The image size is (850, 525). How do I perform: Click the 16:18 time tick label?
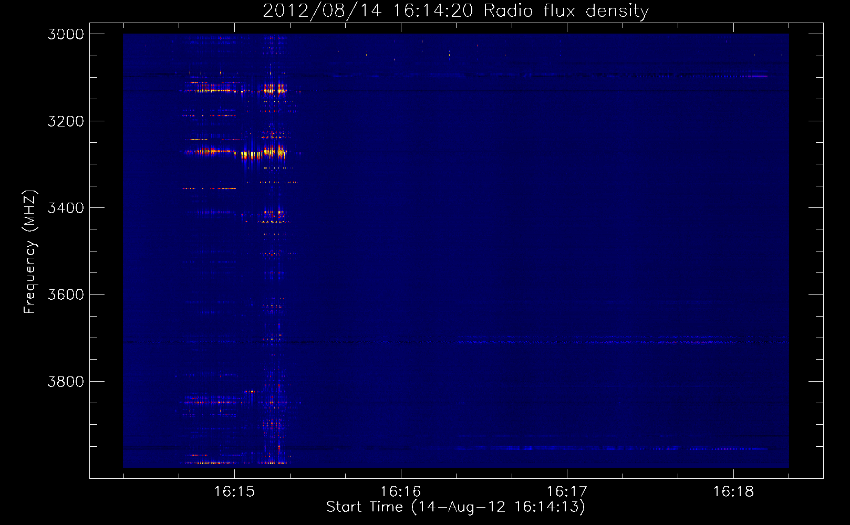pos(733,492)
